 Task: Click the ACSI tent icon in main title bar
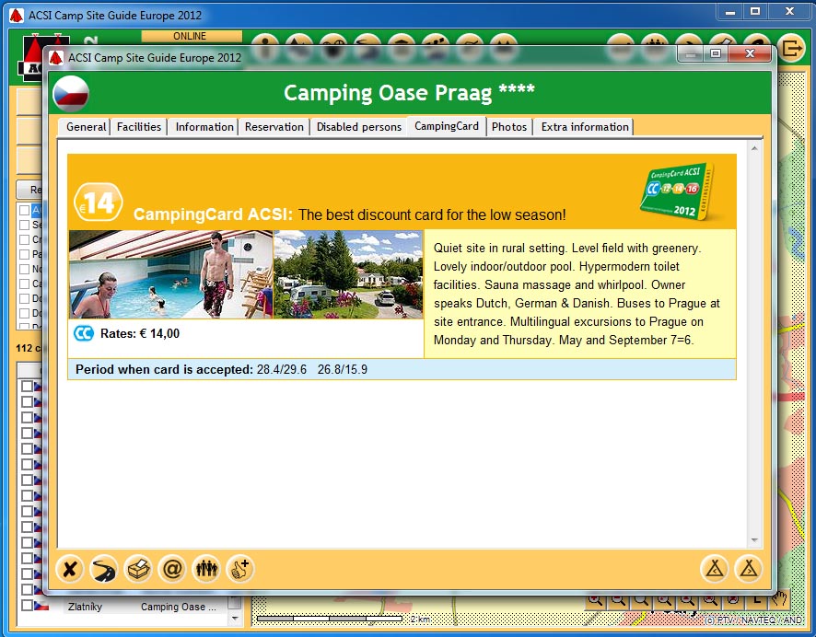[17, 15]
